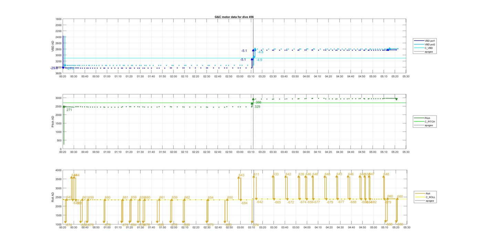Click the '654' roll data label
The image size is (482, 252).
[211, 198]
